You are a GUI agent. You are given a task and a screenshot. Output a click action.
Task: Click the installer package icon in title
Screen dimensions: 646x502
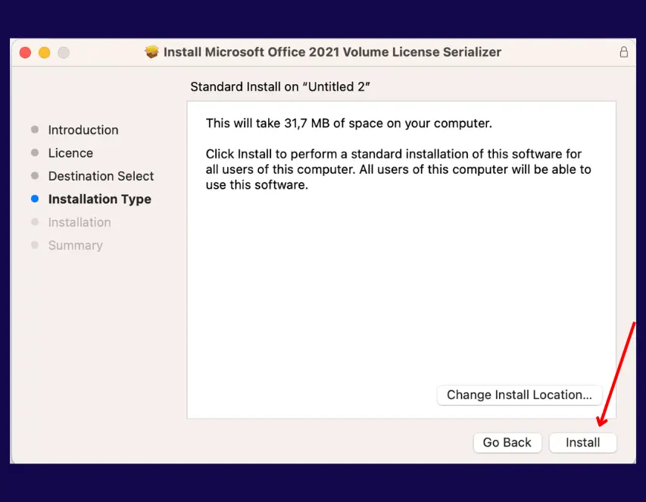151,52
